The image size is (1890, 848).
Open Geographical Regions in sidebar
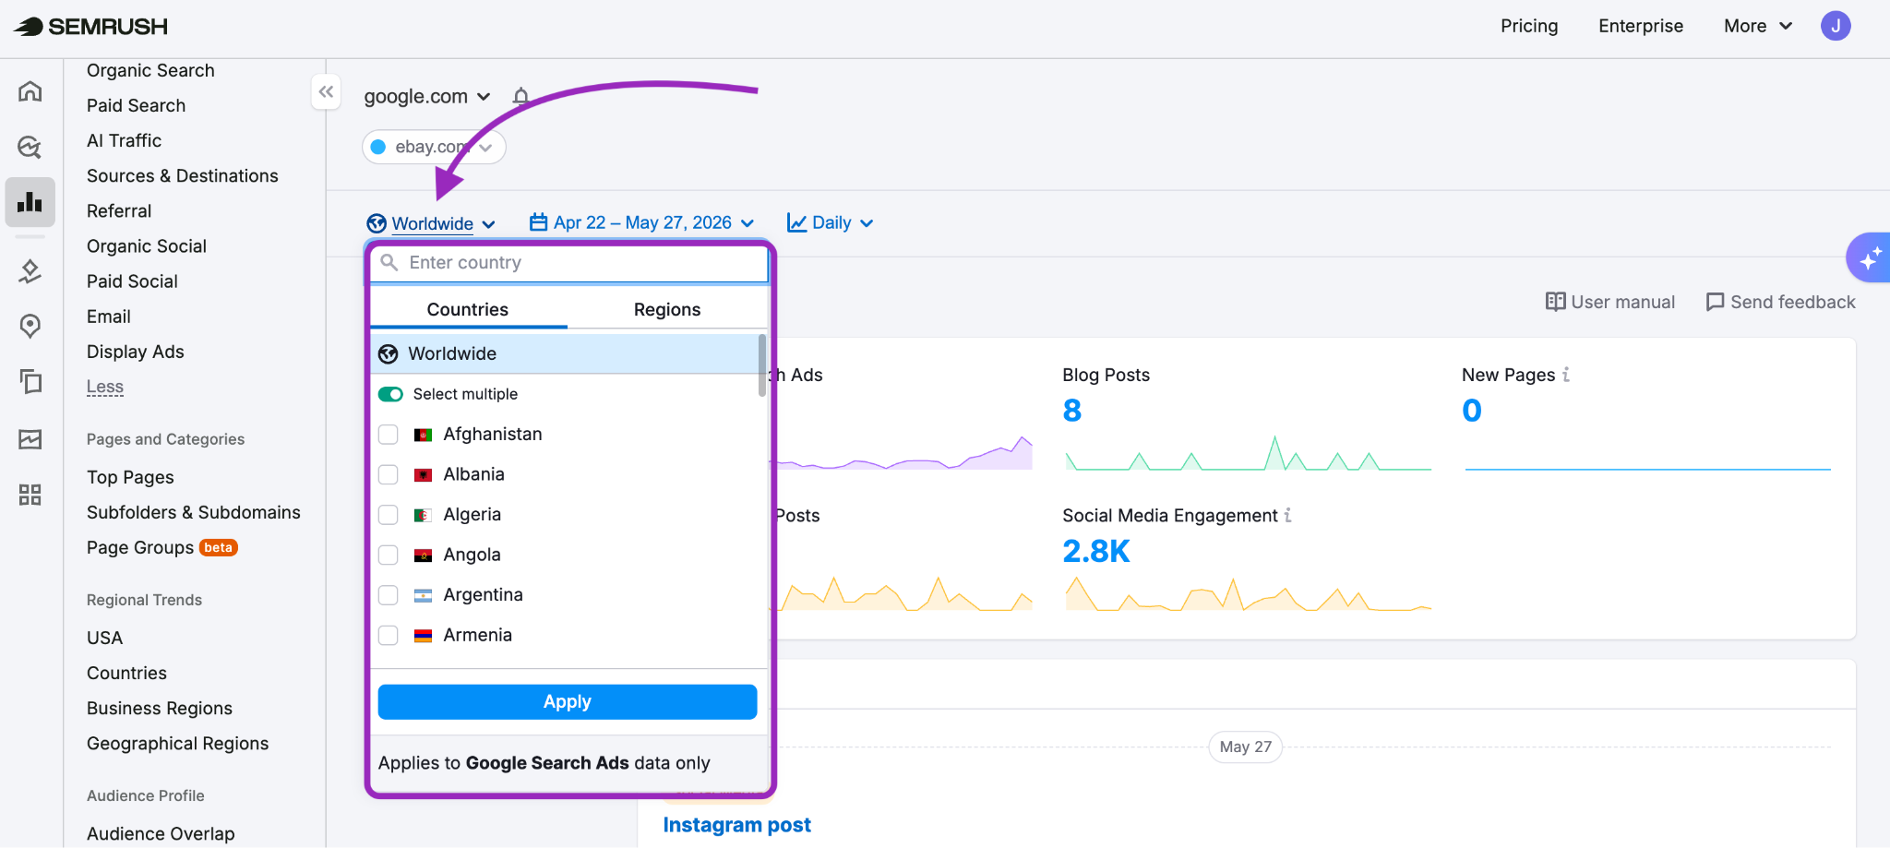coord(178,743)
